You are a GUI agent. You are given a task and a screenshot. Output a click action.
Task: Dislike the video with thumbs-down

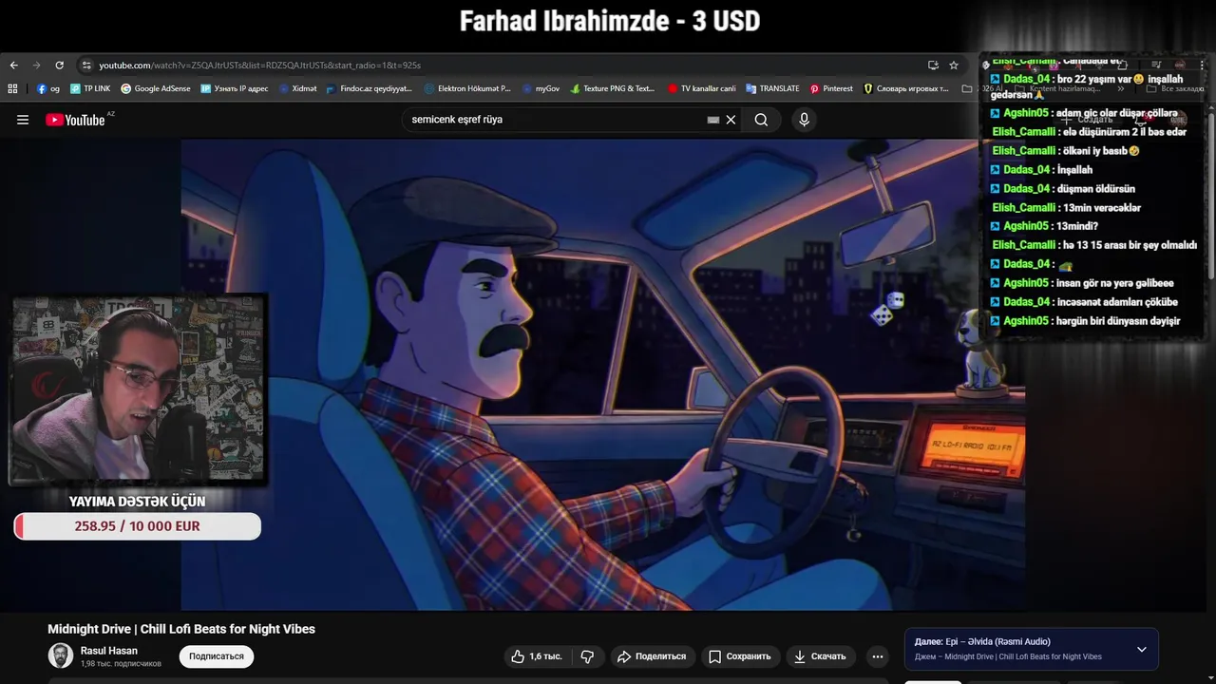(x=587, y=656)
